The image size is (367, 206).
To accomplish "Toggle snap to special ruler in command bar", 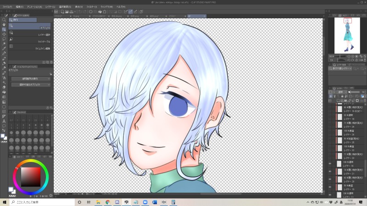I will click(131, 11).
